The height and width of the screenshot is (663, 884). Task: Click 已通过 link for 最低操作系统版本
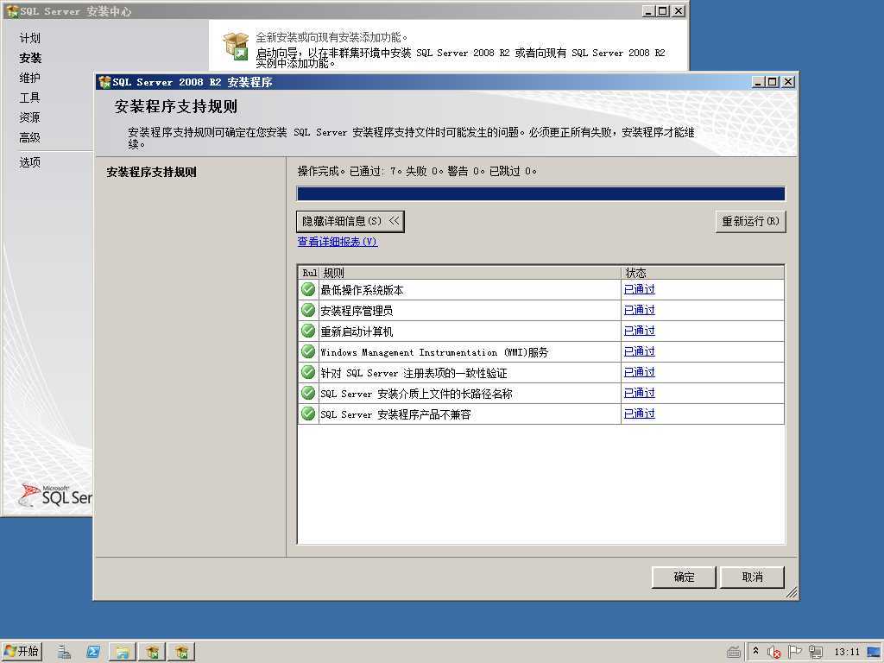pyautogui.click(x=640, y=289)
